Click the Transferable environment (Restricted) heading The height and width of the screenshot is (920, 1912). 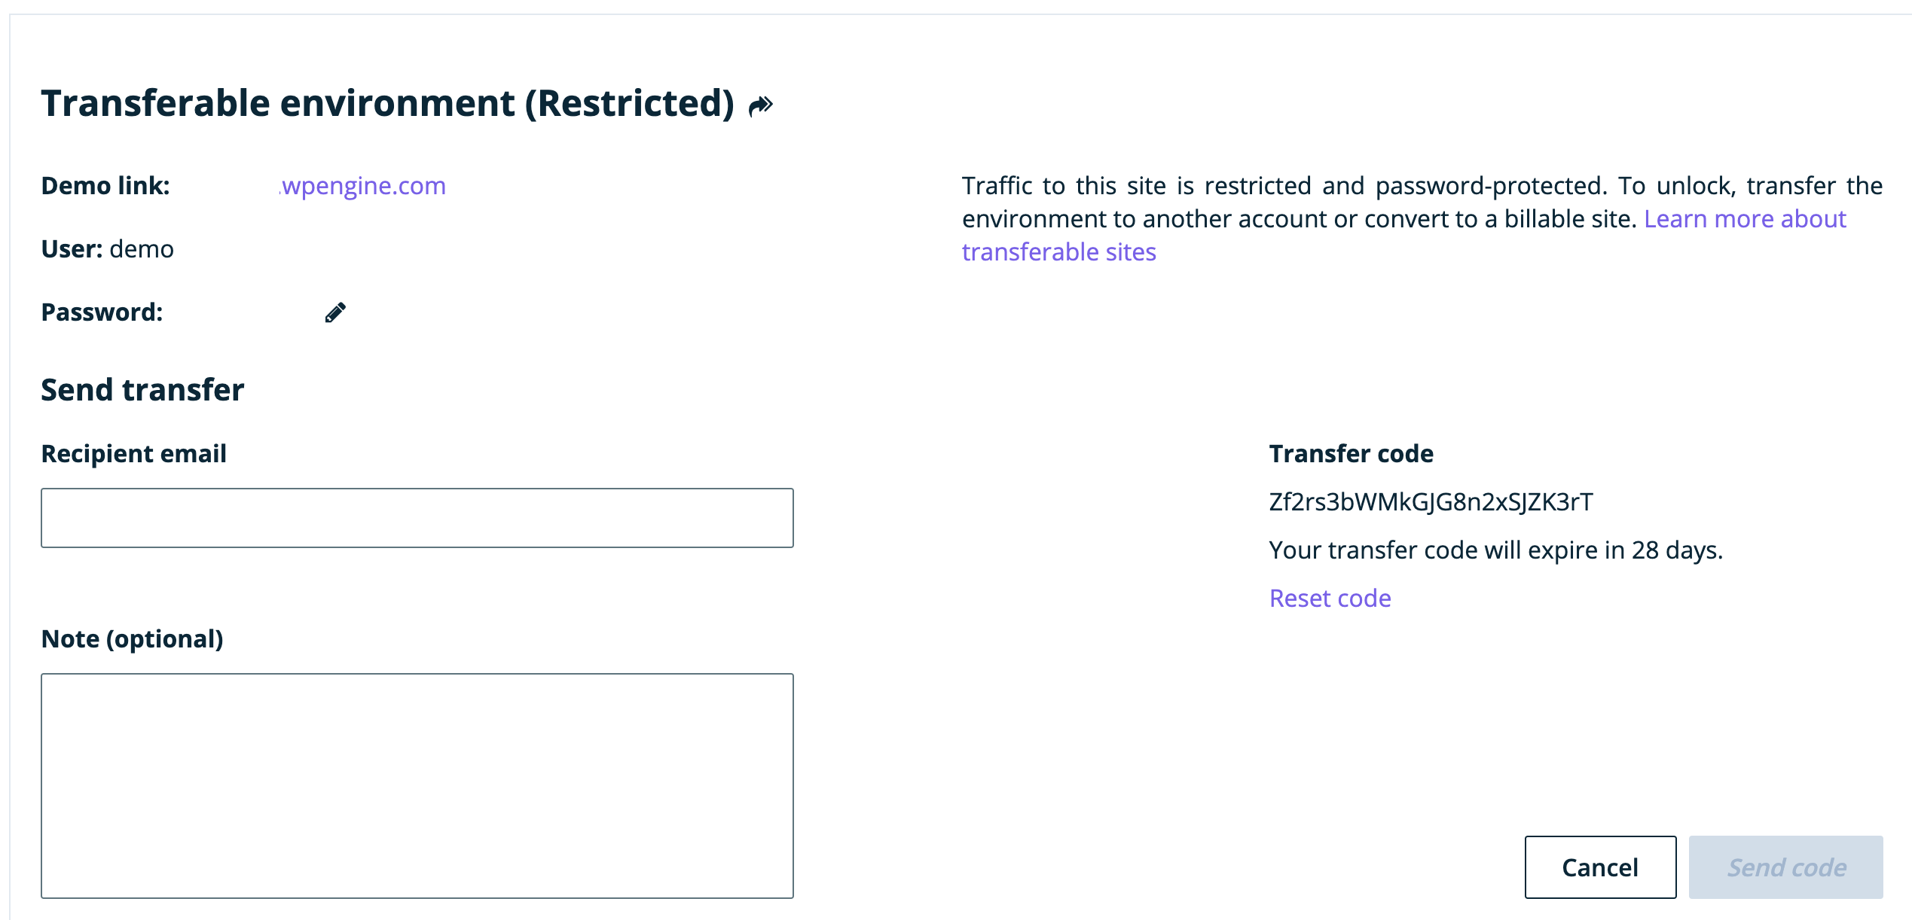point(387,103)
